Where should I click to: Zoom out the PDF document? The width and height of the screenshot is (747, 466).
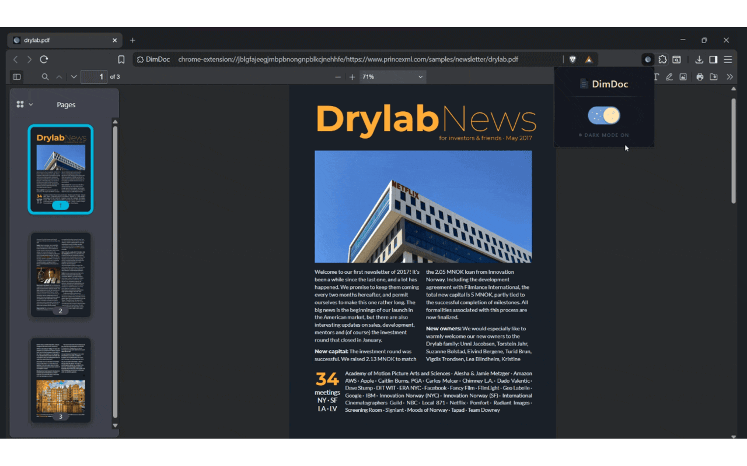338,77
